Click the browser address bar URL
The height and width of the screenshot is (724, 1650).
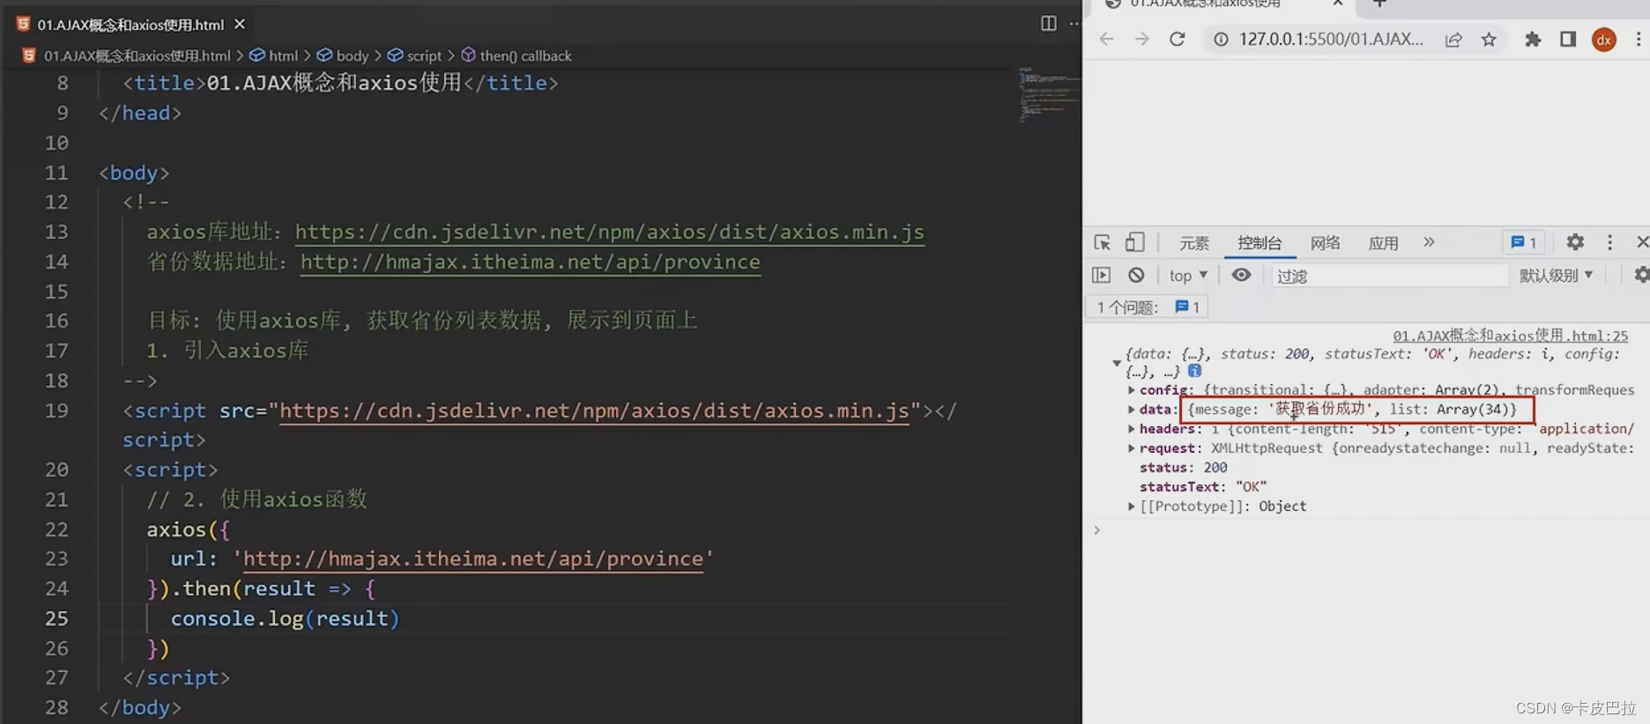coord(1331,39)
